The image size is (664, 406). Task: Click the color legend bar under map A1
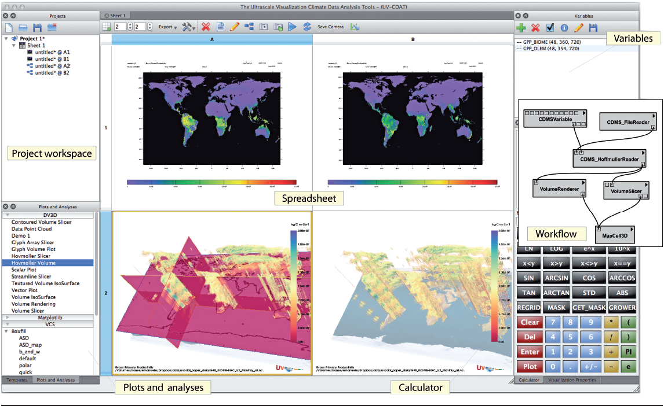tap(211, 182)
